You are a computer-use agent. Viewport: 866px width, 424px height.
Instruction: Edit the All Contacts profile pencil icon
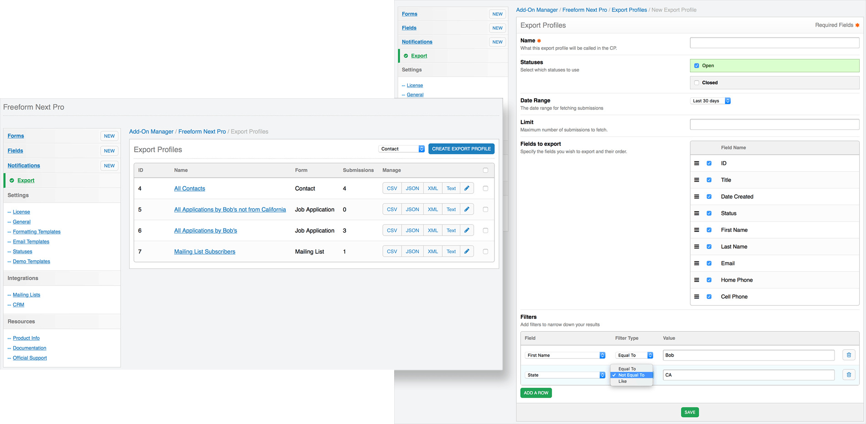tap(467, 188)
